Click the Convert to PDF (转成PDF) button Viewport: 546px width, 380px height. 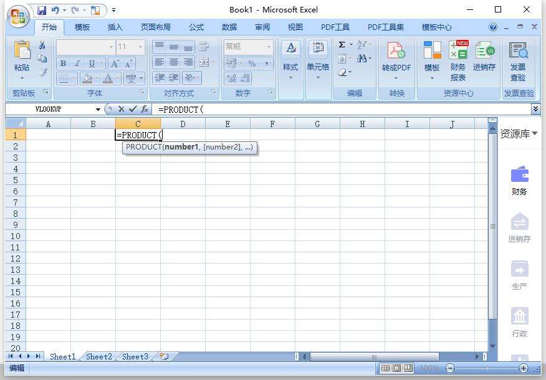coord(396,60)
